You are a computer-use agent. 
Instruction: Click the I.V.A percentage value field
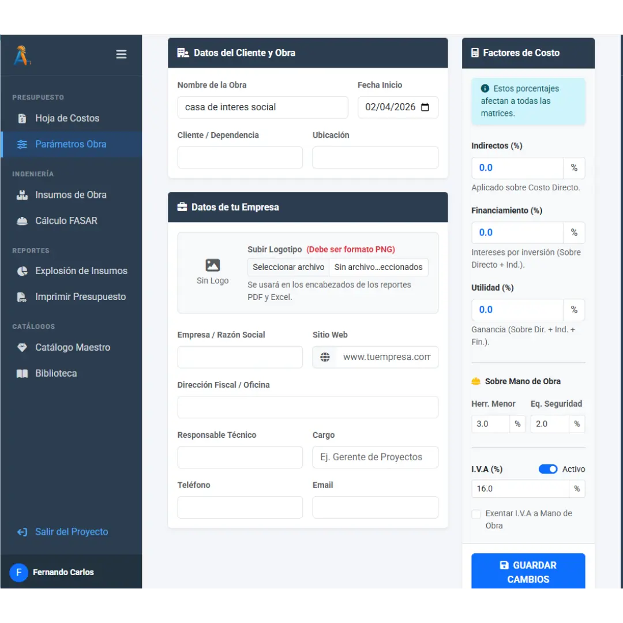[520, 489]
